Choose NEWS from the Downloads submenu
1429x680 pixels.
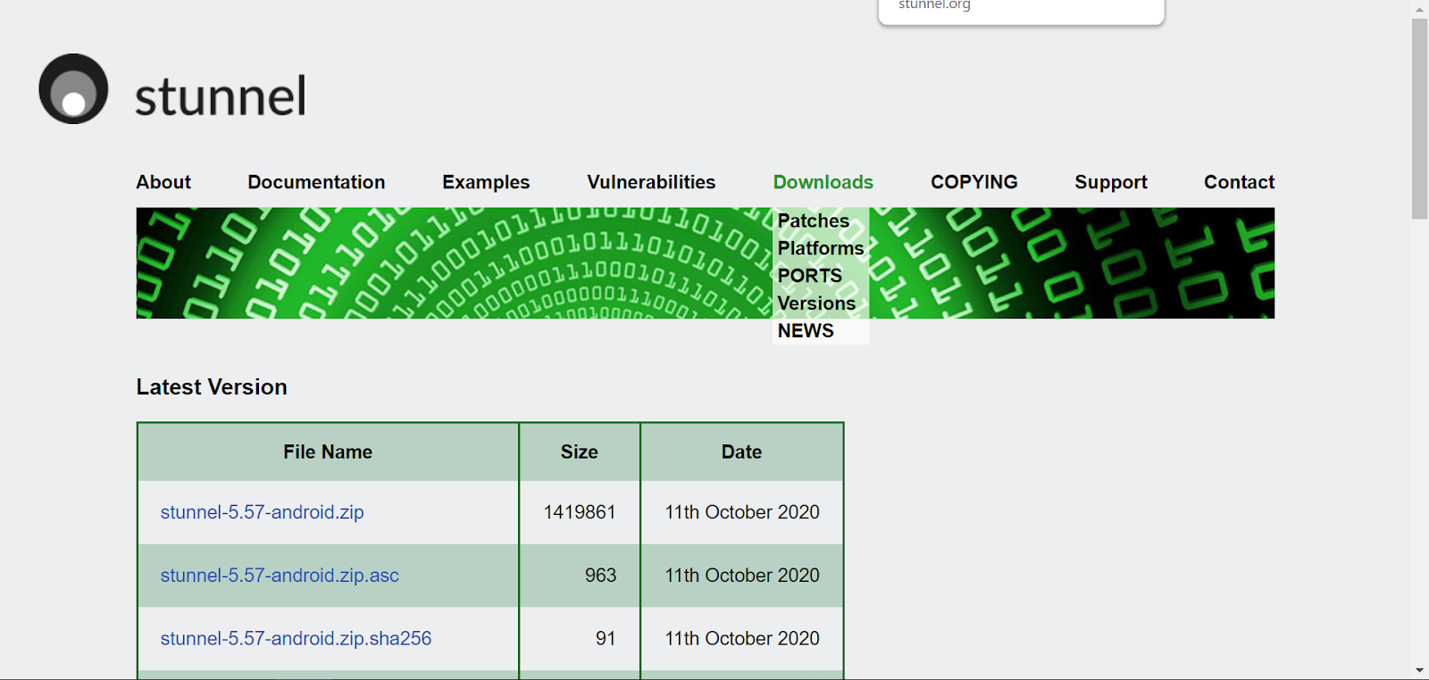[806, 331]
